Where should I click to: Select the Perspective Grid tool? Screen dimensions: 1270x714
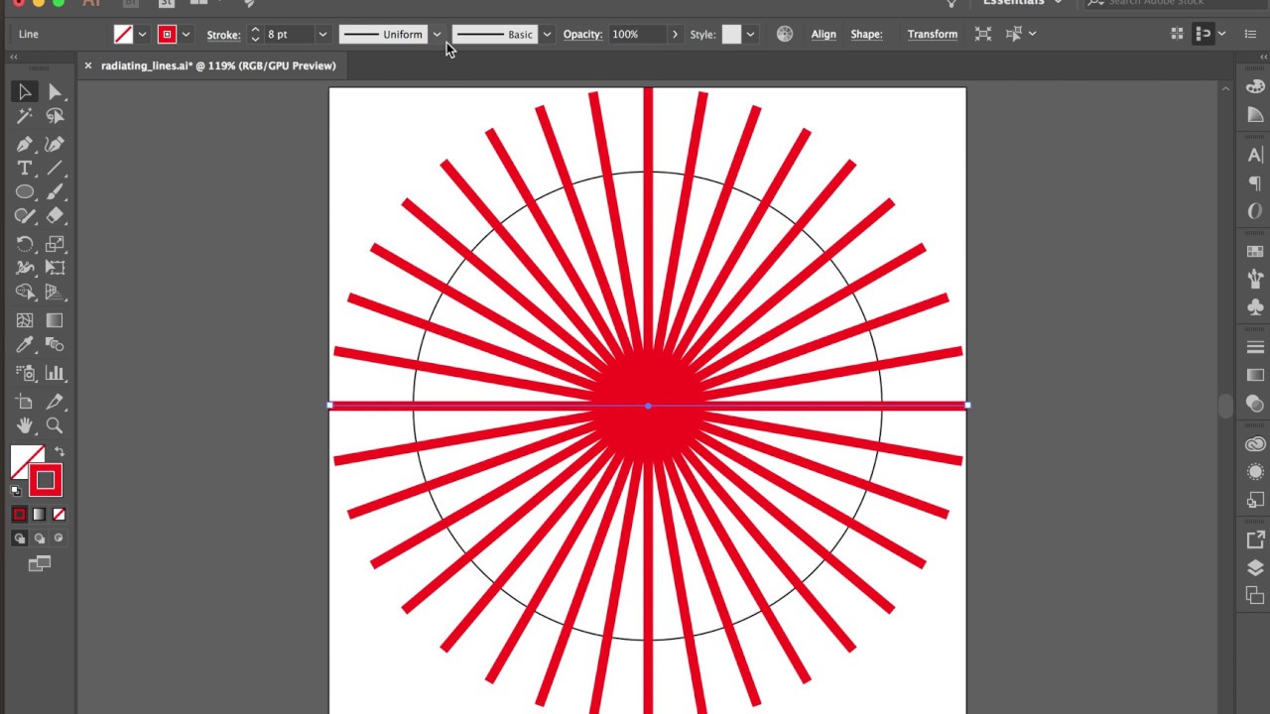tap(55, 292)
